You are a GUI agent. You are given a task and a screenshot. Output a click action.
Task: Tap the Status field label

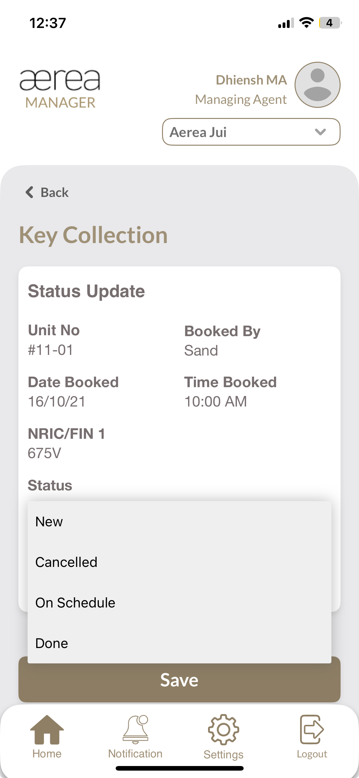point(50,485)
